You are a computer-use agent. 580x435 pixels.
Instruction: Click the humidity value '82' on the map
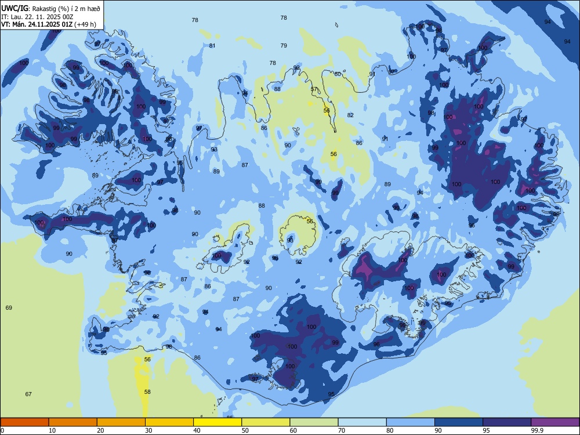click(350, 115)
